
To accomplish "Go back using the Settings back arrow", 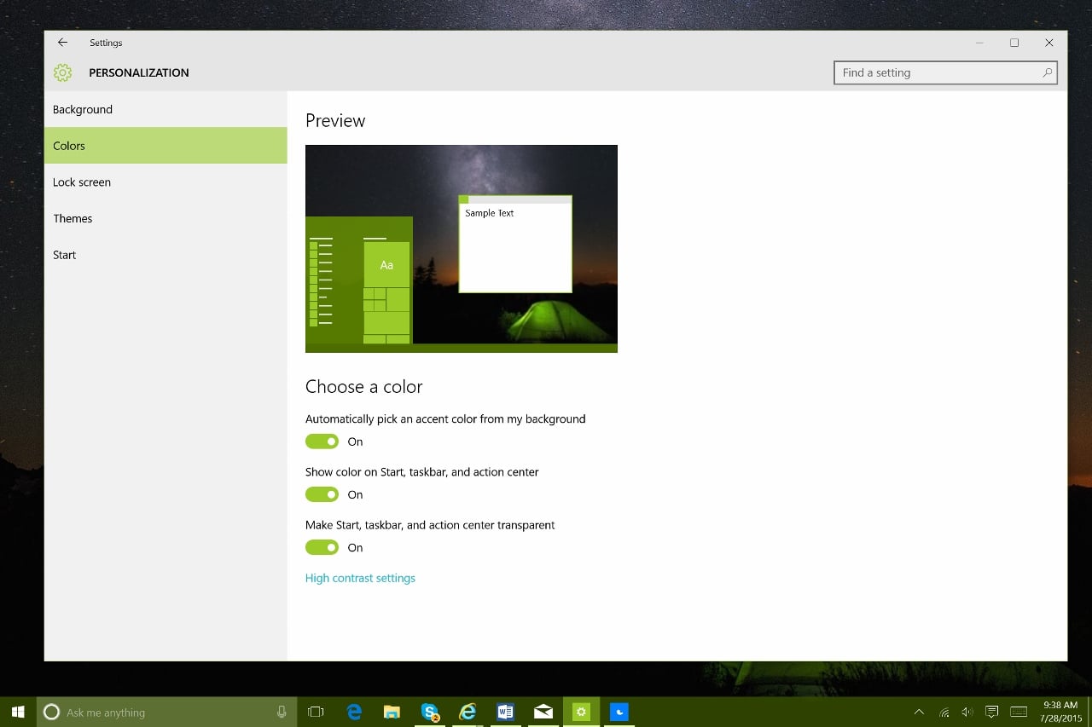I will click(x=62, y=42).
